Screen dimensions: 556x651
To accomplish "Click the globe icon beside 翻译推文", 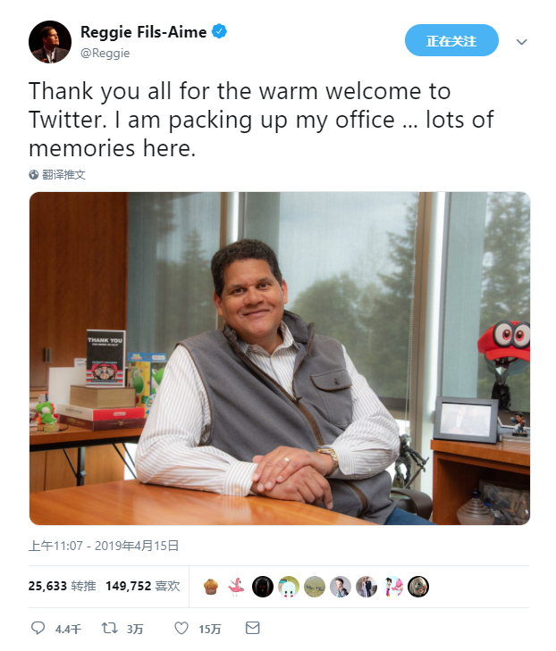I will (x=34, y=175).
